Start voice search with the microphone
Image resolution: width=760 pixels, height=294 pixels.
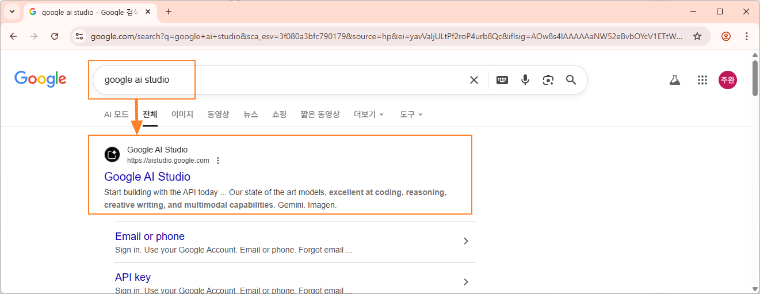(525, 80)
